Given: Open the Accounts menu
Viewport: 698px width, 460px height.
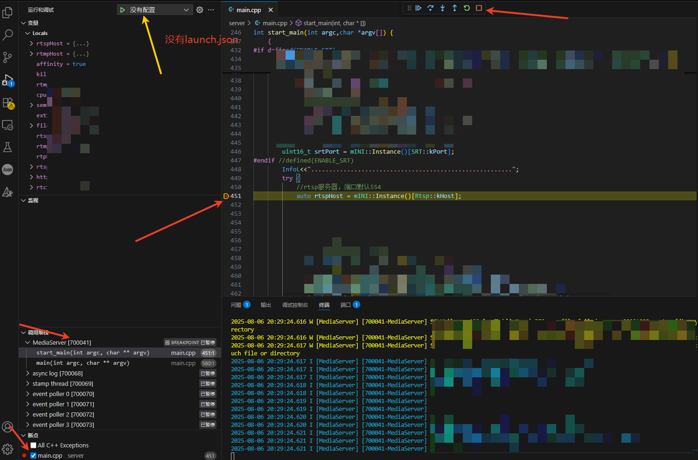Looking at the screenshot, I should (7, 427).
